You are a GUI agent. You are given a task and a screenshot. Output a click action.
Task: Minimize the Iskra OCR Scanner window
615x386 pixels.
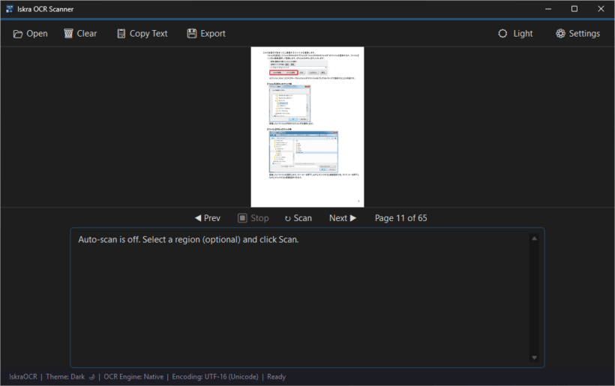(x=548, y=9)
